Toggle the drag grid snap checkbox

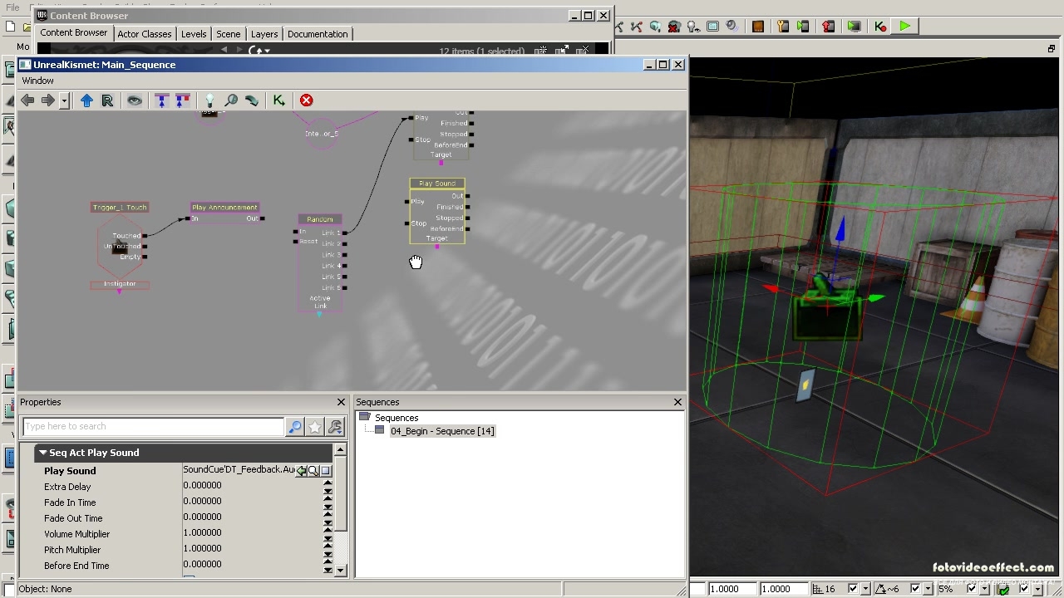coord(854,589)
